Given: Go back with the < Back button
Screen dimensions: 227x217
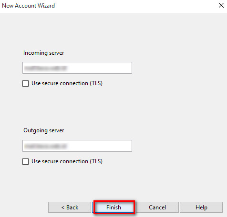Looking at the screenshot, I should [x=70, y=207].
